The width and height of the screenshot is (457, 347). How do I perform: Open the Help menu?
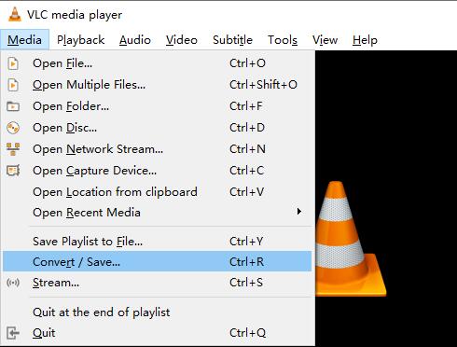click(365, 40)
